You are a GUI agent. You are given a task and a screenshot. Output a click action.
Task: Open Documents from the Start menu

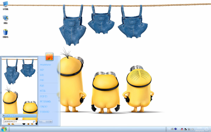point(42,70)
